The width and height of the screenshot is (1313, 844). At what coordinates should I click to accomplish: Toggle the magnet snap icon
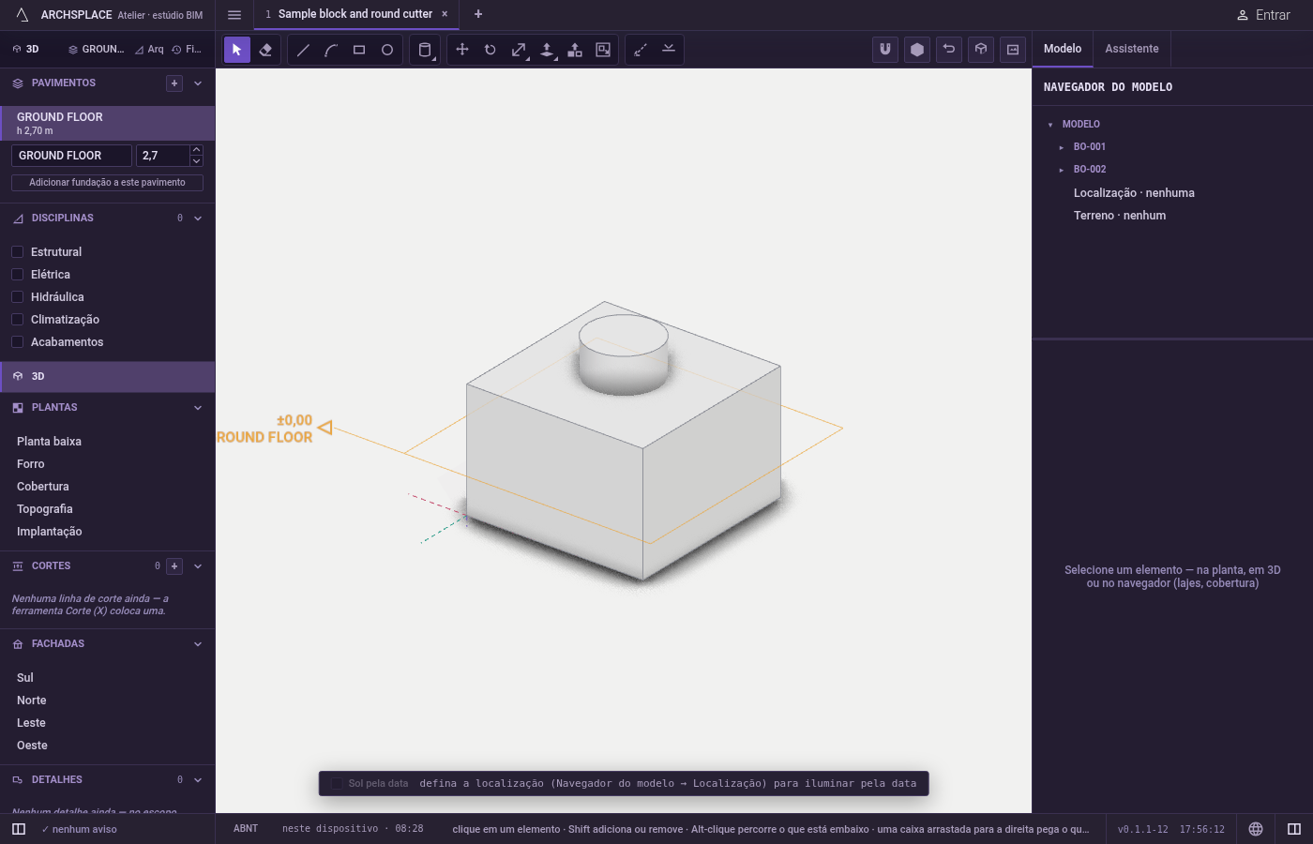(x=885, y=50)
